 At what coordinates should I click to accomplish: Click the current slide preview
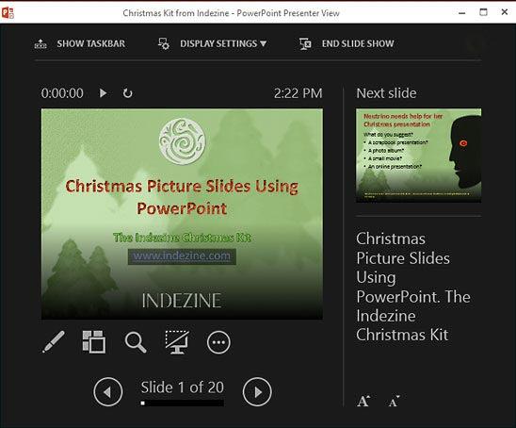(182, 214)
